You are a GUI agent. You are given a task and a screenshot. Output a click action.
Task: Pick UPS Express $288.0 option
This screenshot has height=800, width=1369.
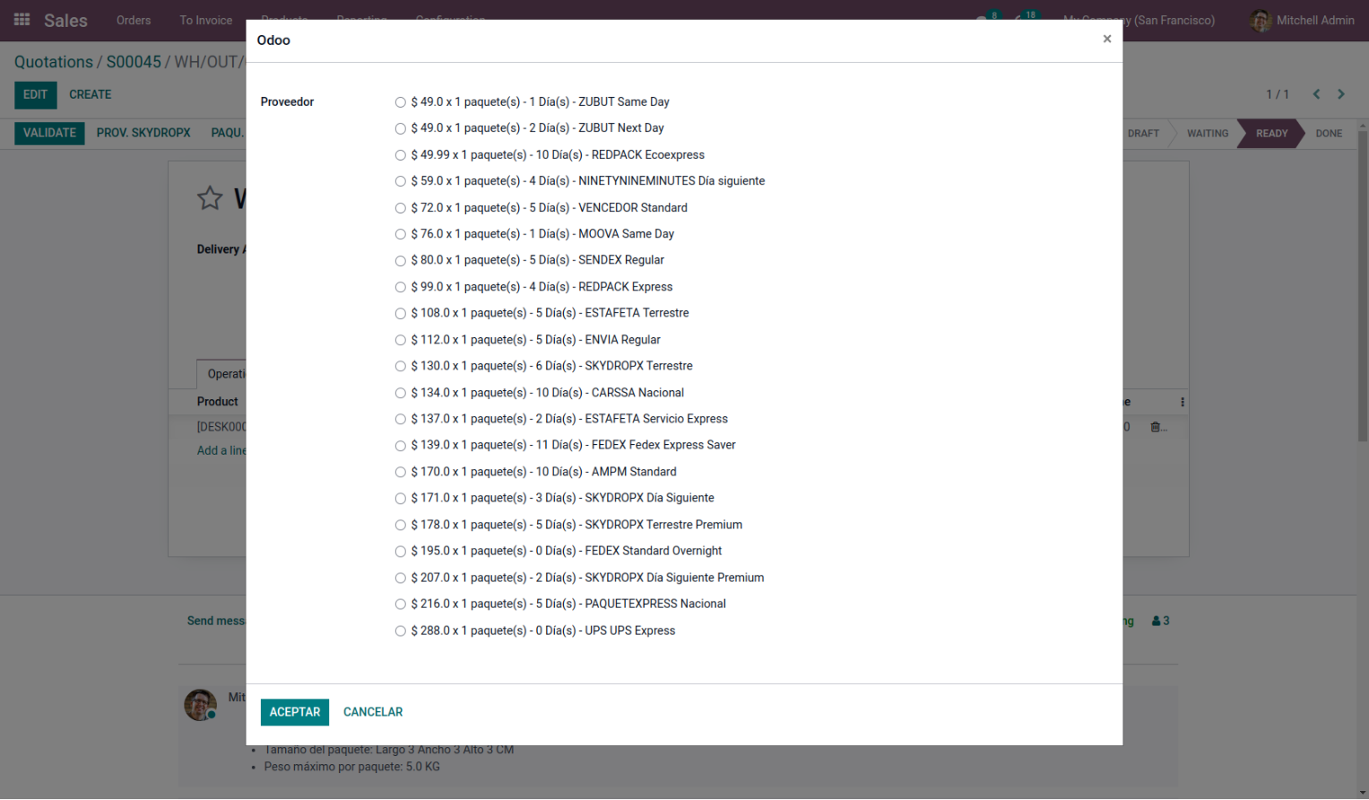(x=401, y=631)
